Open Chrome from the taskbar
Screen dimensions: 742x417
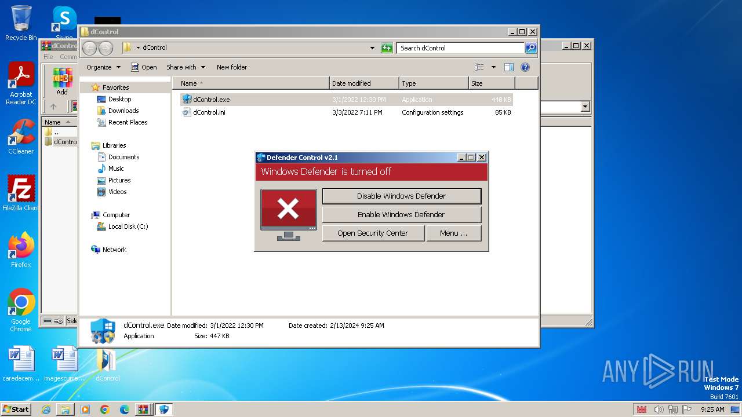105,409
